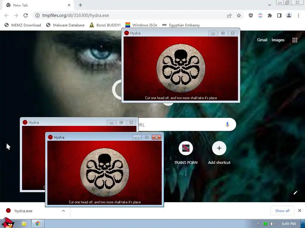305x228 pixels.
Task: Click the green tray status icon
Action: click(265, 224)
